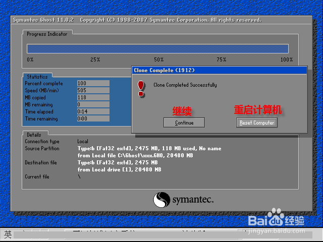Click the red exclamation alert icon

141,89
